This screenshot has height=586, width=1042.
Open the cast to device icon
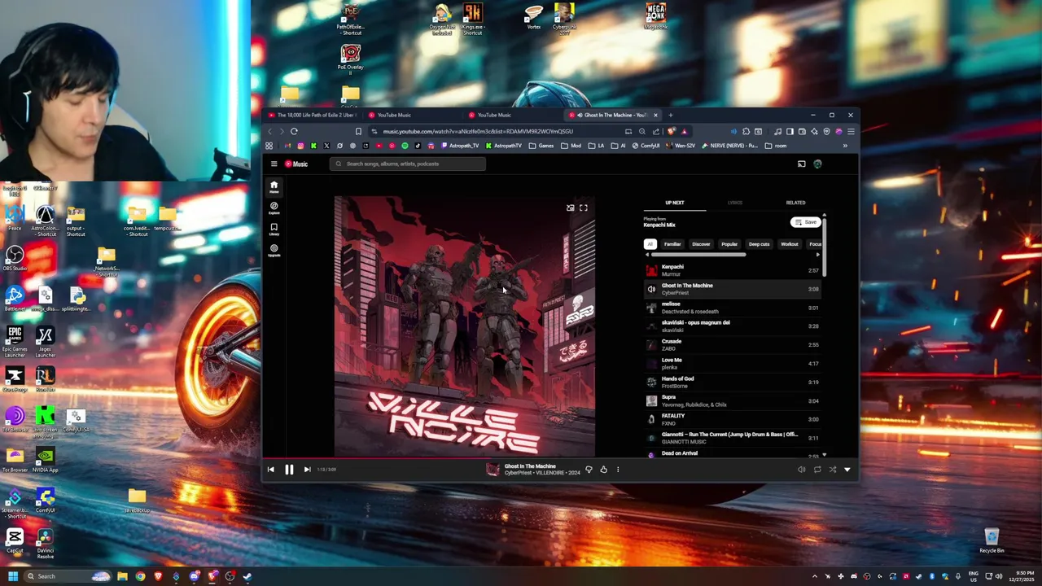pos(801,164)
